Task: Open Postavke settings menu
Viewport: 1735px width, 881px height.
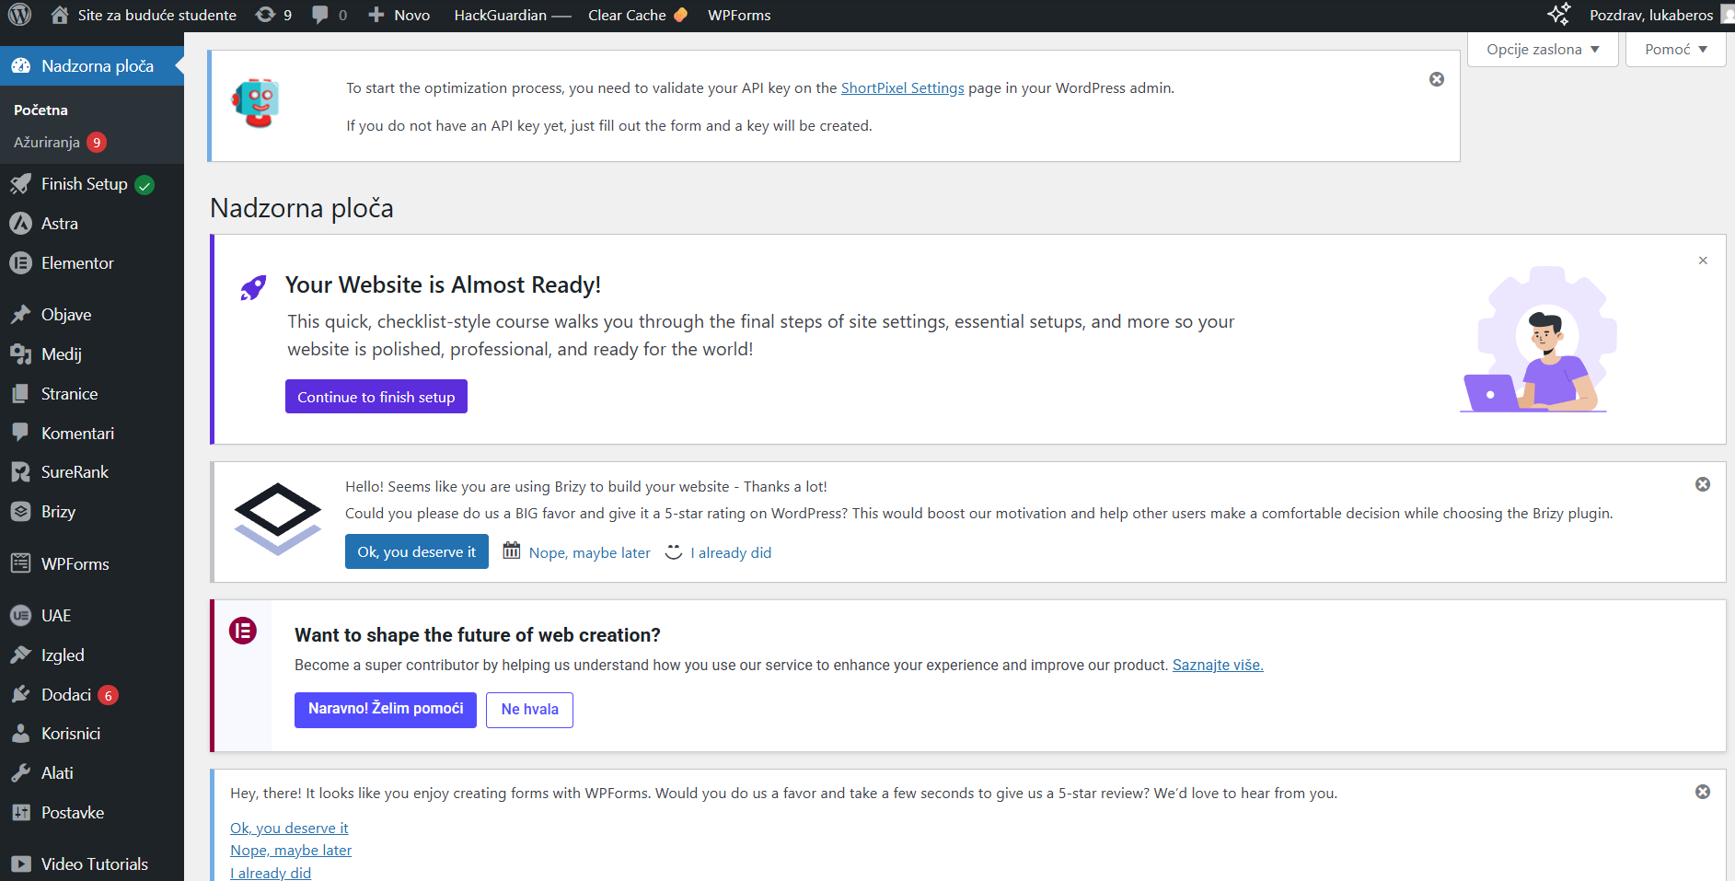Action: (73, 813)
